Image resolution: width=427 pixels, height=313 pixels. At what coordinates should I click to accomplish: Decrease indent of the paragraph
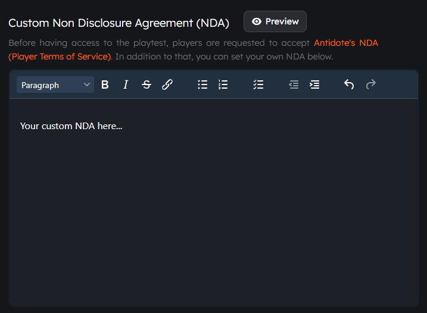point(294,84)
